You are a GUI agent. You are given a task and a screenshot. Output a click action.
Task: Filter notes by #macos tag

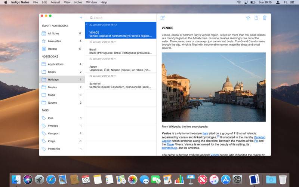(x=62, y=126)
